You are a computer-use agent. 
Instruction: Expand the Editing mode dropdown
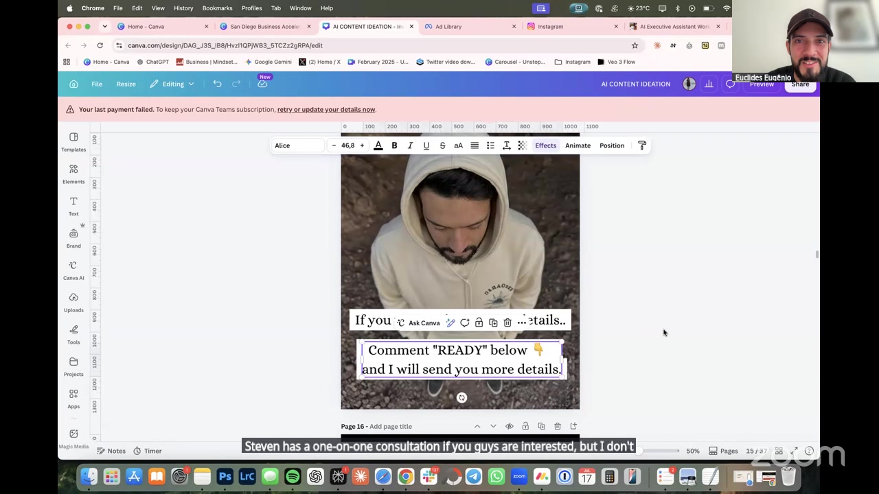(x=172, y=84)
